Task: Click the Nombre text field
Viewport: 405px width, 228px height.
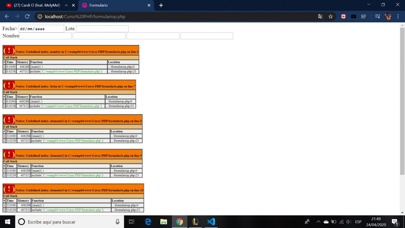Action: click(45, 36)
